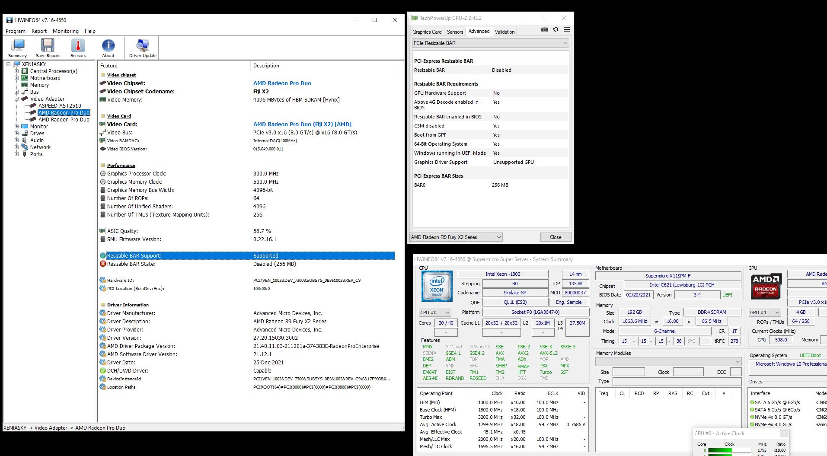Select Monitor tree node
Screen dimensions: 827x456
(39, 126)
